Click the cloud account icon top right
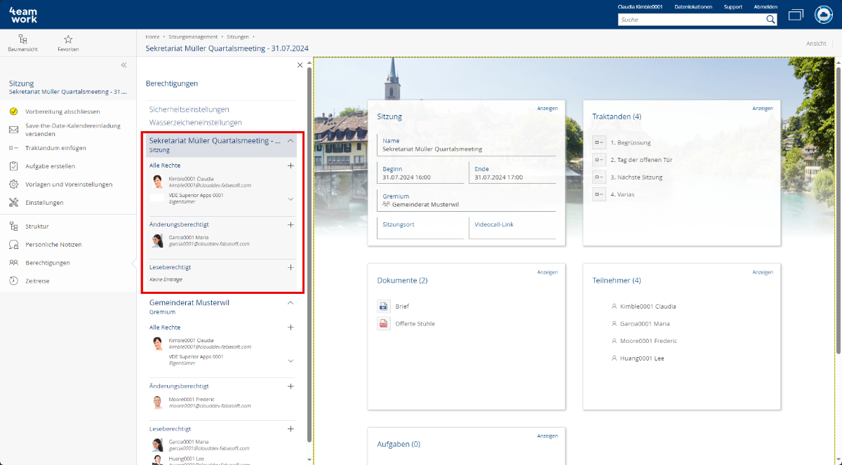 click(x=823, y=15)
